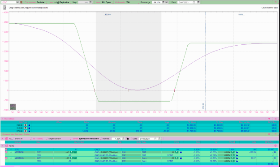Adjust the positions Date stepper
Image resolution: width=280 pixels, height=167 pixels.
tap(159, 139)
